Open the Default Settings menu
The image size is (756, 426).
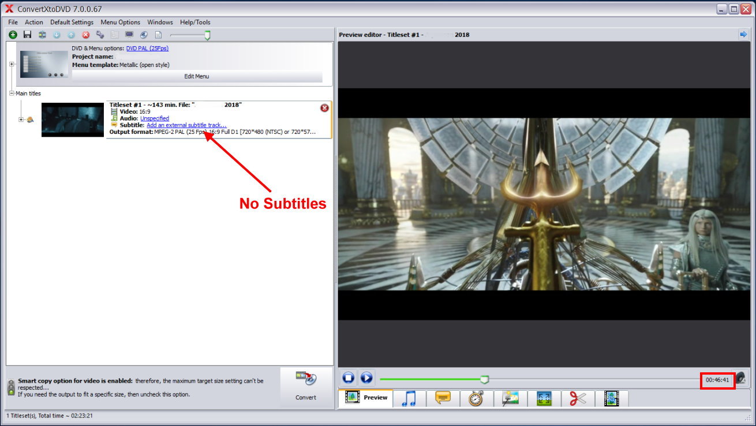click(72, 22)
